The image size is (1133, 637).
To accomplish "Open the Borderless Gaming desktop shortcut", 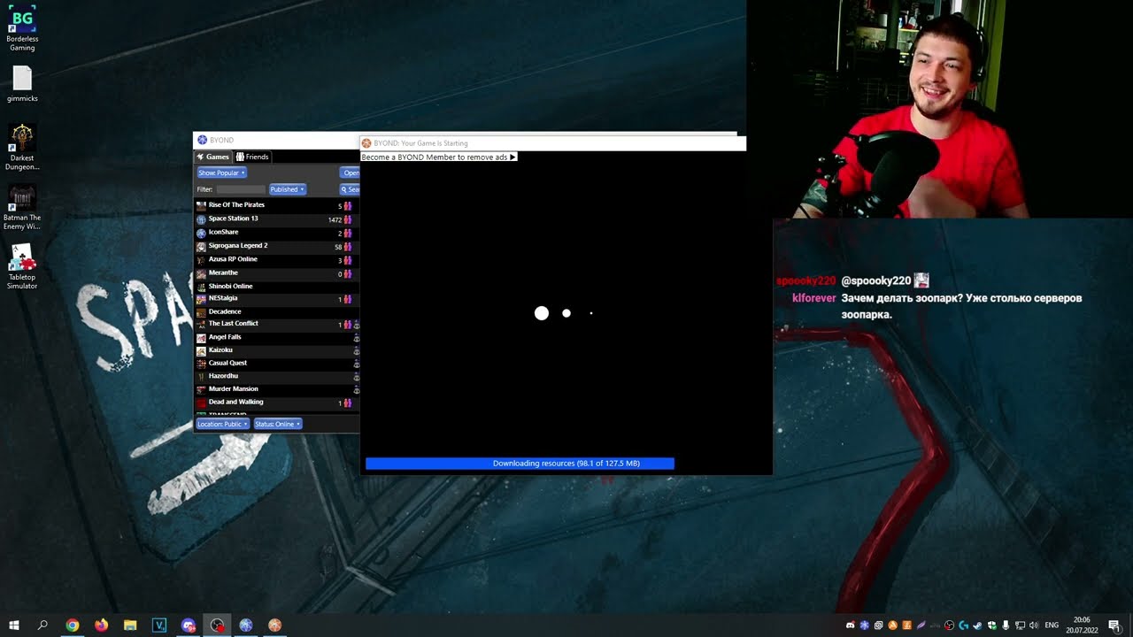I will point(22,28).
